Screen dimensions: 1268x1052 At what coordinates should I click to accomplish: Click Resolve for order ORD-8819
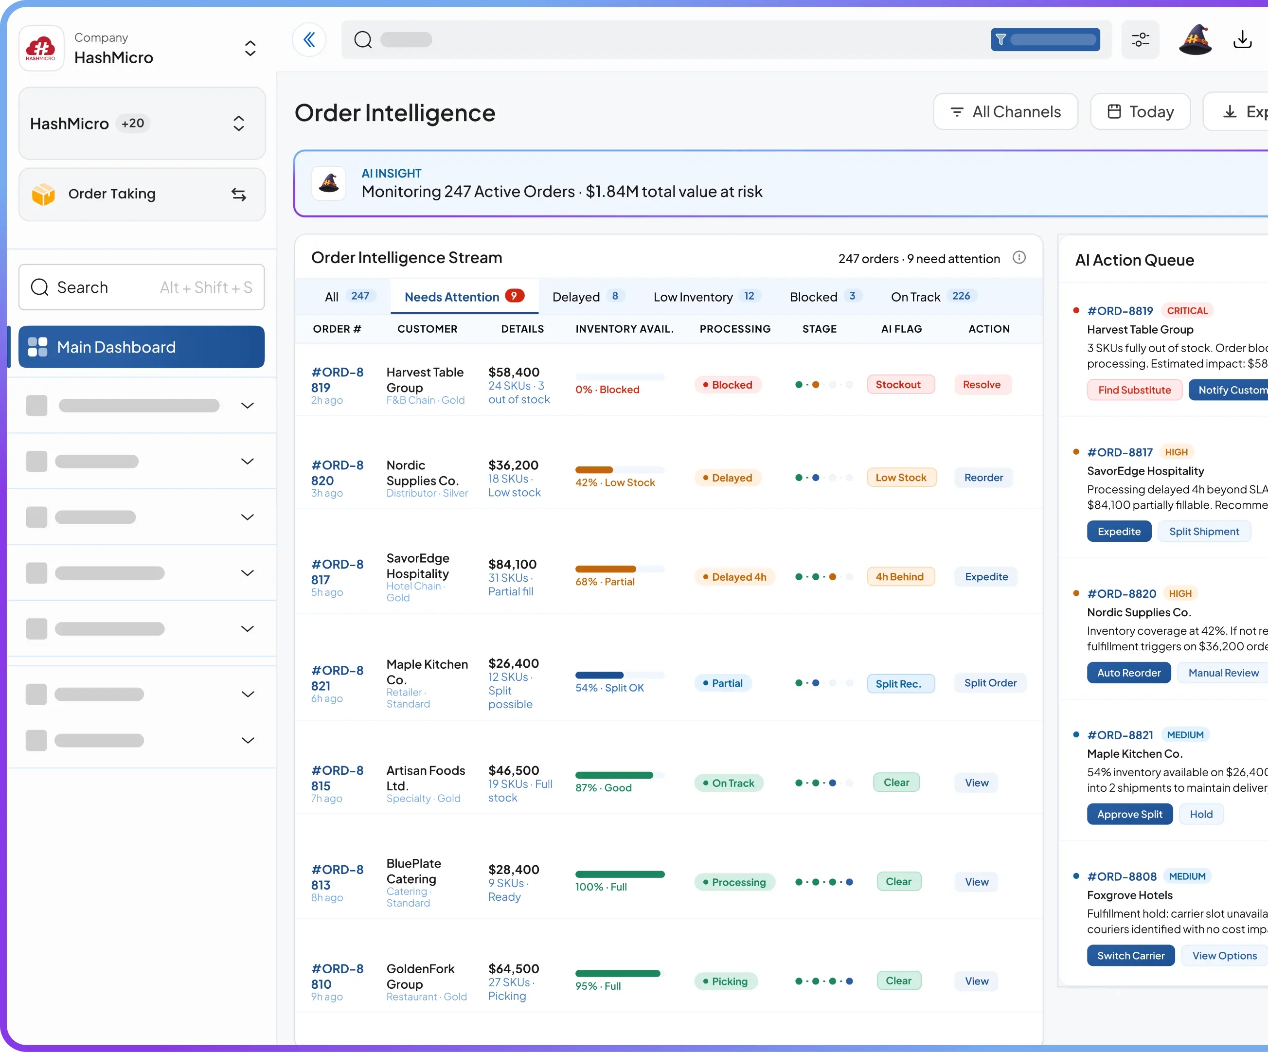pyautogui.click(x=982, y=385)
